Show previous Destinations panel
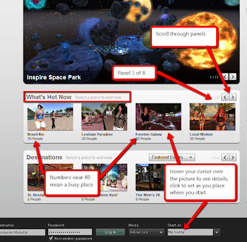Viewport: 247px width, 242px height. (225, 158)
